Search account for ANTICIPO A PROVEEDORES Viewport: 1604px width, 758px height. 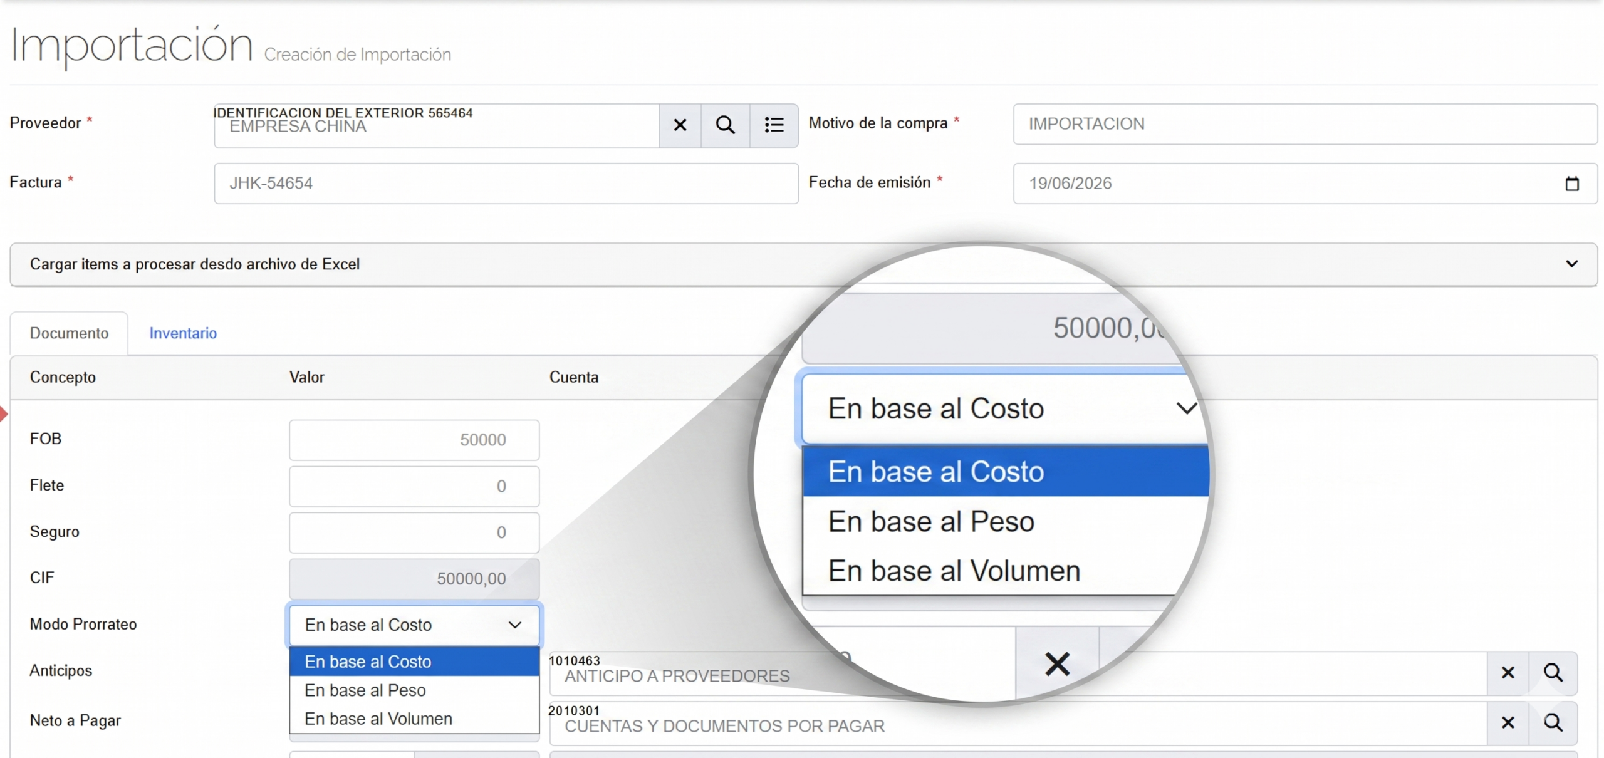click(1553, 673)
